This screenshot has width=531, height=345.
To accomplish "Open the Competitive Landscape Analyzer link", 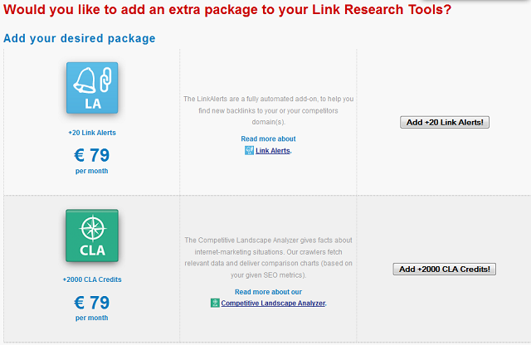I will pos(273,303).
